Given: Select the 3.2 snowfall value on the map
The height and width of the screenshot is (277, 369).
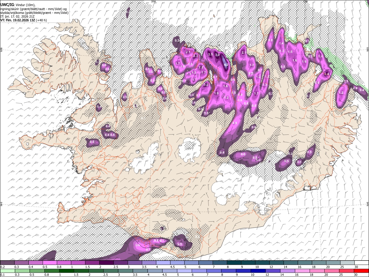Looking at the screenshot, I should click(x=206, y=85).
